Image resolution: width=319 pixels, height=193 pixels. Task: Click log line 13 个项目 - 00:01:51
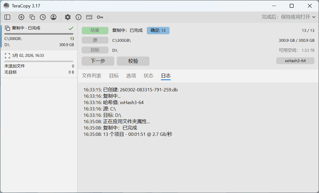point(128,134)
